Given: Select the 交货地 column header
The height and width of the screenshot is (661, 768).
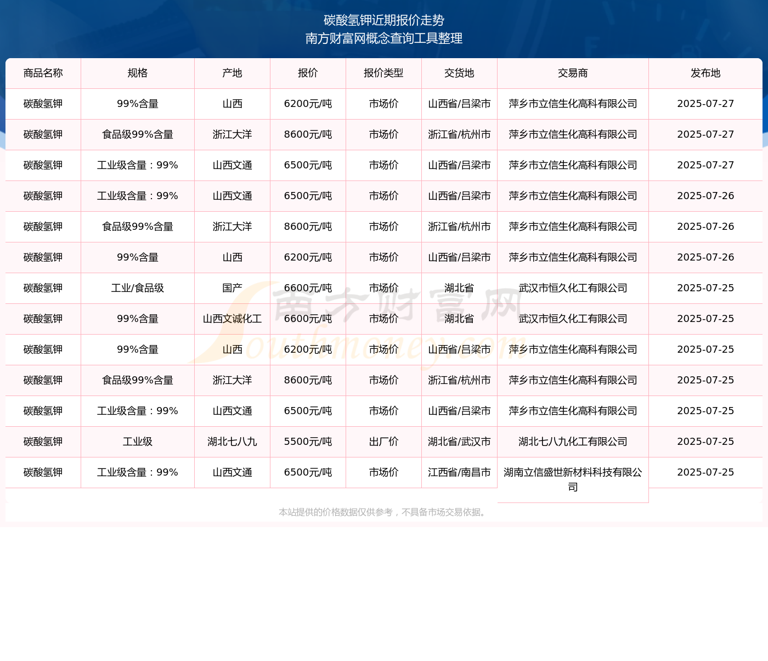Looking at the screenshot, I should tap(460, 73).
